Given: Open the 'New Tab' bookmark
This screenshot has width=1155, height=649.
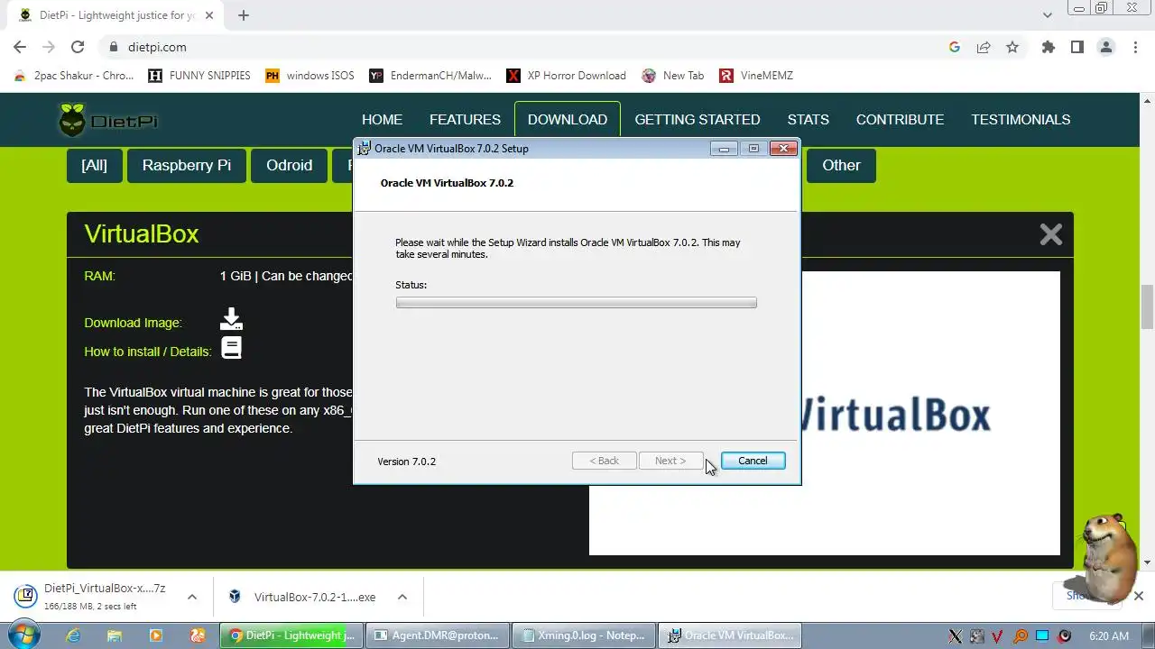Looking at the screenshot, I should click(673, 76).
